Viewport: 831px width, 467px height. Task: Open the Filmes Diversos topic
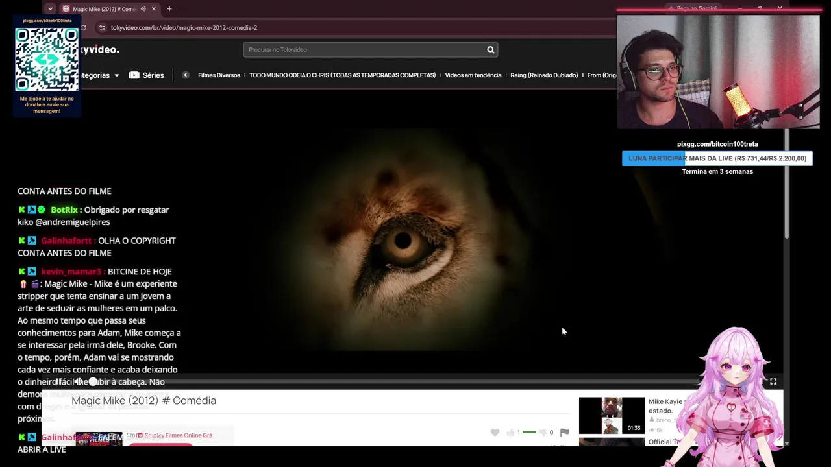219,75
